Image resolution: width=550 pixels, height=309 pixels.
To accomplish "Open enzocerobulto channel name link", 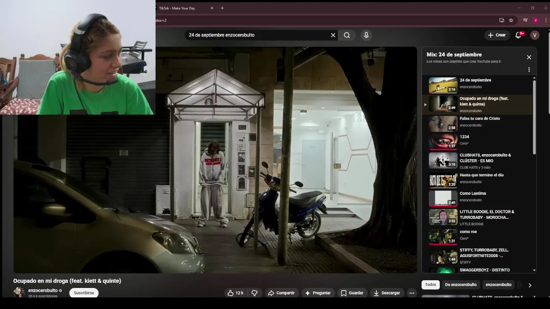I will click(x=43, y=291).
